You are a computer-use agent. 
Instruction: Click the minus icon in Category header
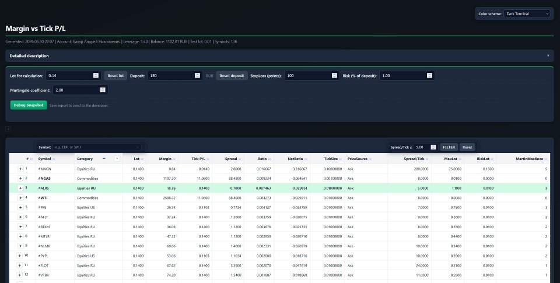[104, 159]
